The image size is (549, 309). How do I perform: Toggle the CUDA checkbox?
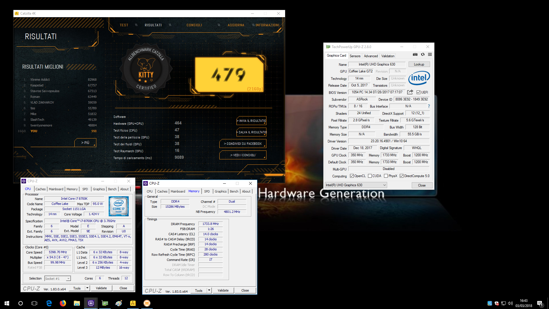[x=370, y=176]
